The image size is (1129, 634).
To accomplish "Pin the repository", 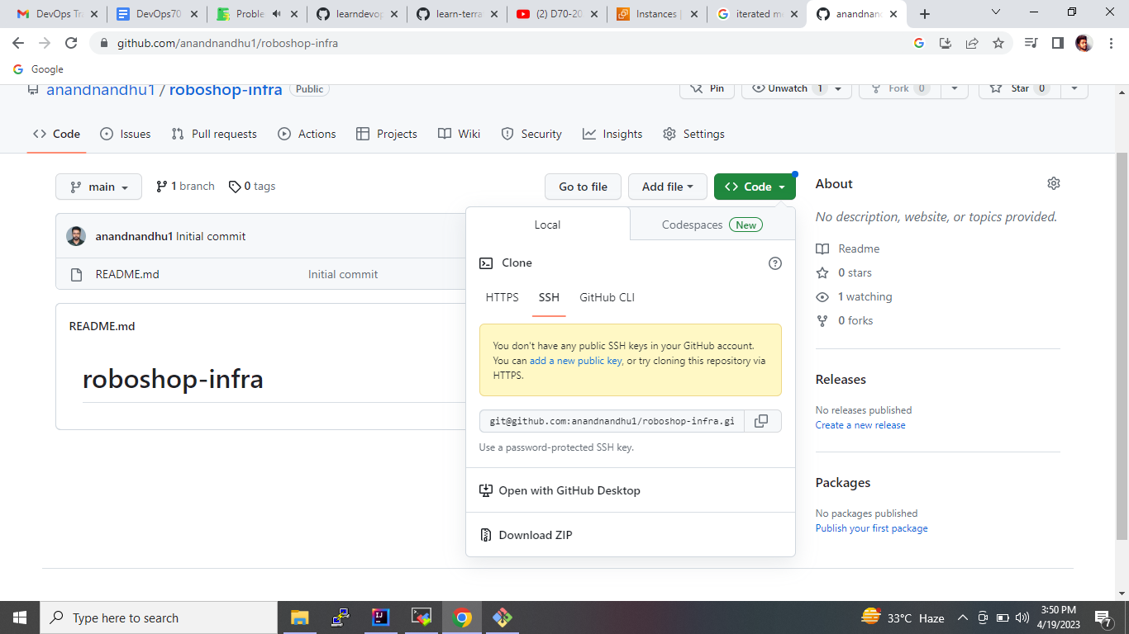I will point(707,89).
